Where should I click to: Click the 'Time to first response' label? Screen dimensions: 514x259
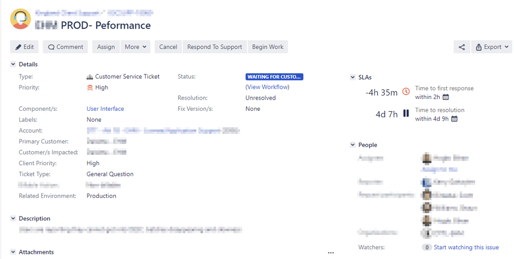[x=444, y=88]
